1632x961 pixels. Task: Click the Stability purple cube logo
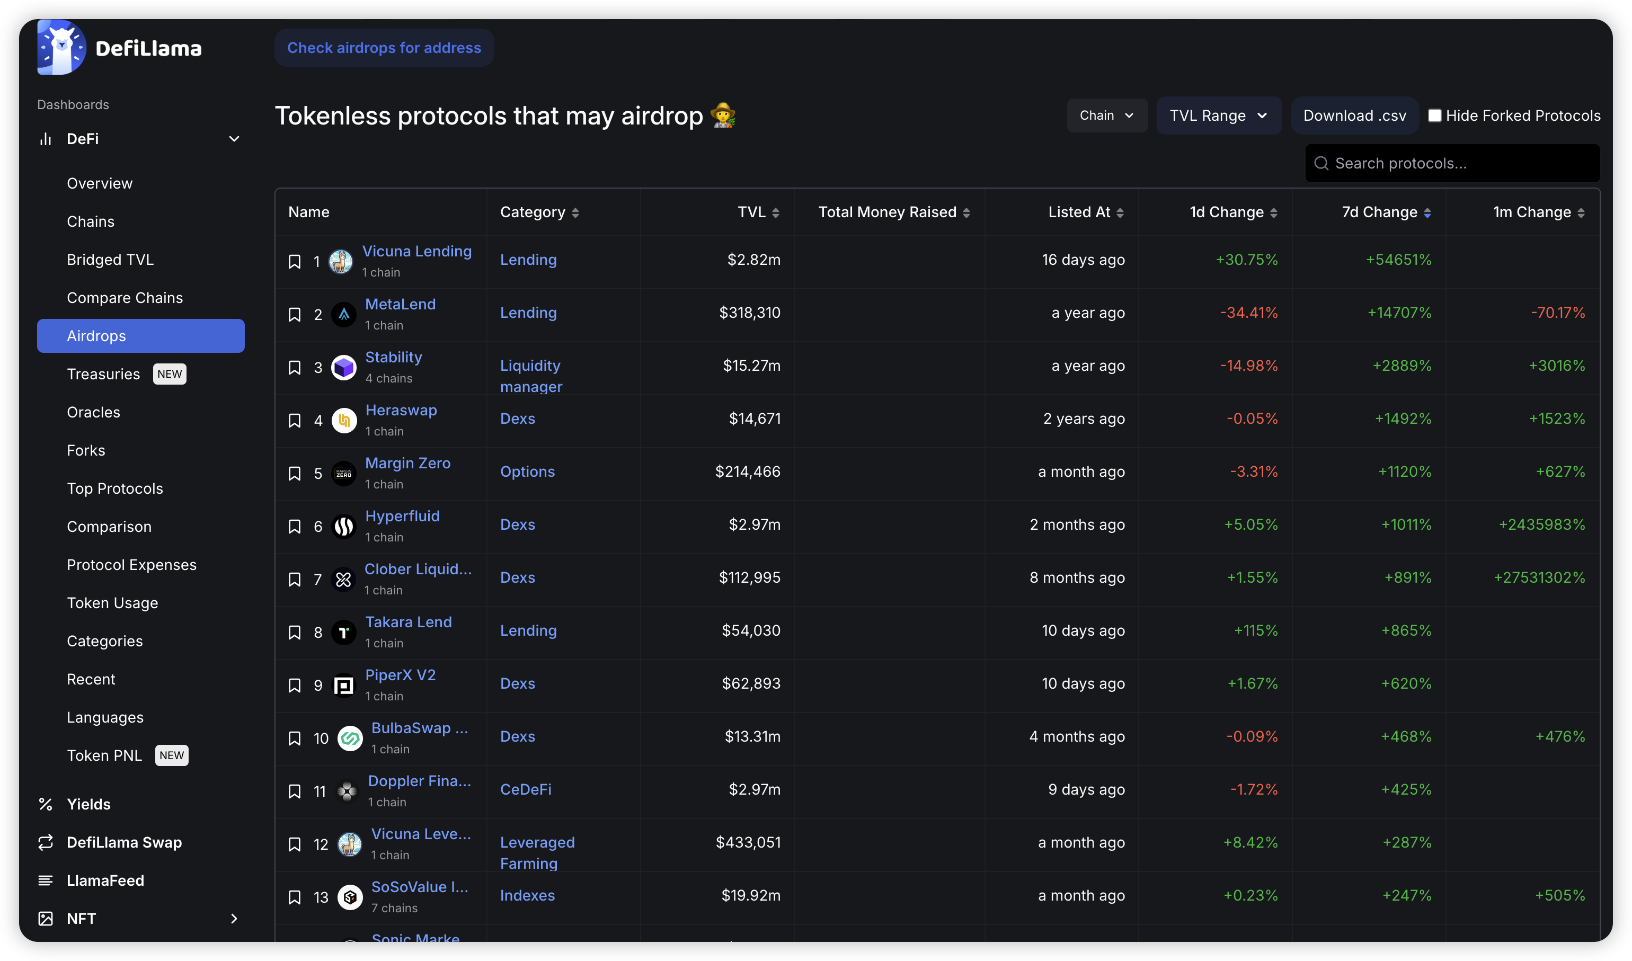[x=344, y=368]
